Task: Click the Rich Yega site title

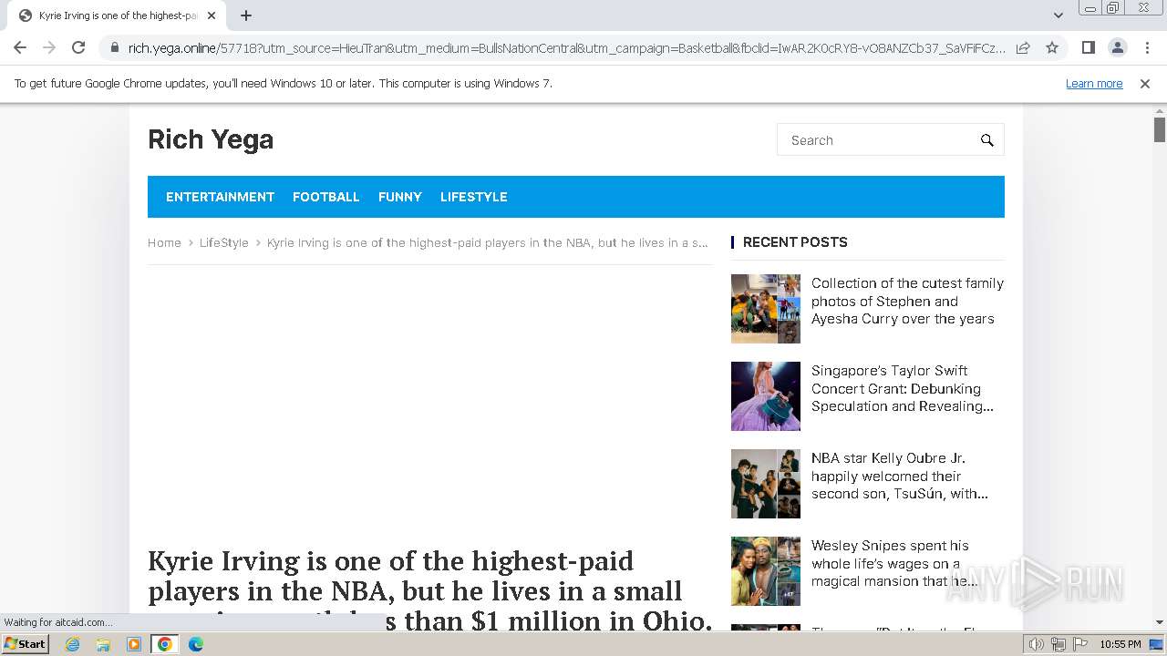Action: pyautogui.click(x=211, y=139)
